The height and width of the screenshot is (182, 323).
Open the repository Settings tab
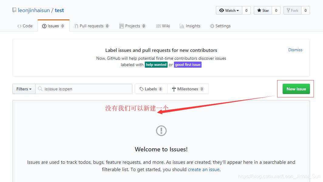(x=220, y=26)
